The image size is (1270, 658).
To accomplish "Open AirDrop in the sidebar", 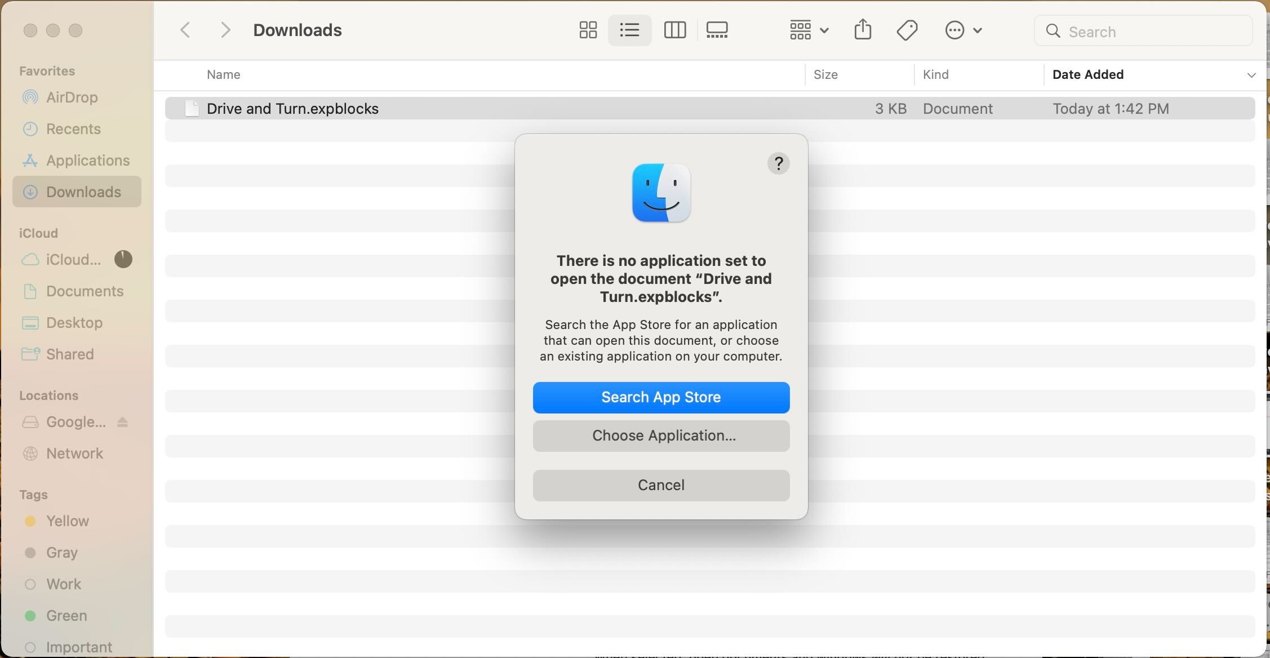I will click(77, 97).
